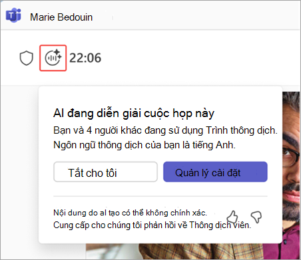
Task: Click the meeting timer 22:06
Action: point(85,58)
